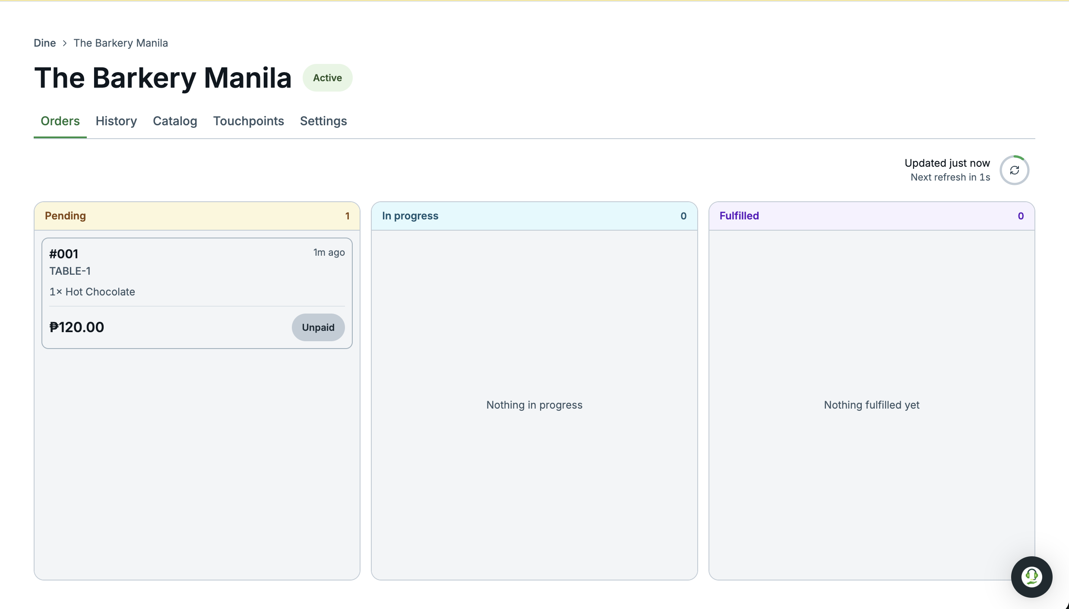Click the Active status badge
This screenshot has width=1069, height=609.
pos(327,78)
